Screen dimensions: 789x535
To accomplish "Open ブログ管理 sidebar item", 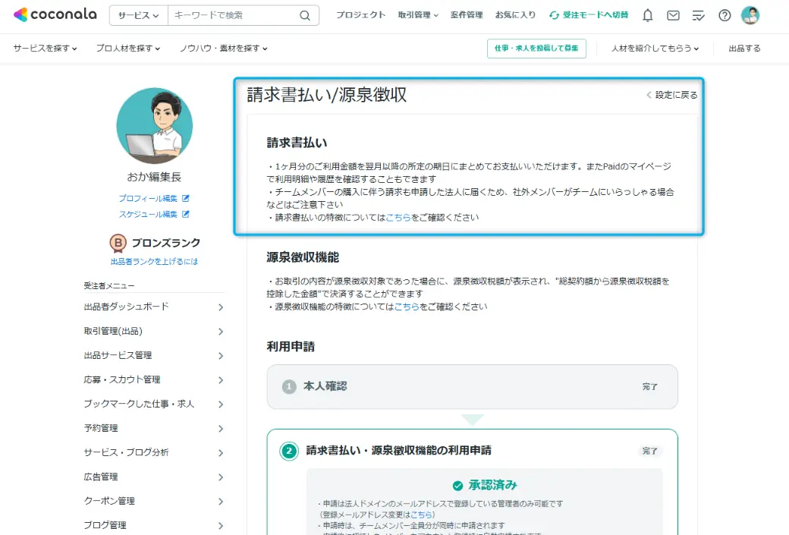I will click(x=154, y=525).
